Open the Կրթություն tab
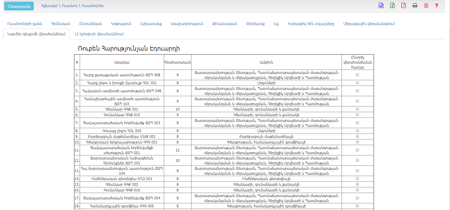Viewport: 450px width, 210px height. click(x=121, y=24)
